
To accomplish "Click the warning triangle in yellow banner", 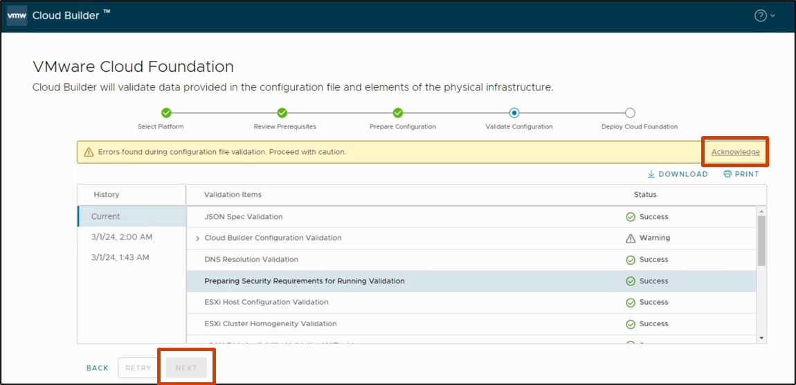I will pos(89,151).
